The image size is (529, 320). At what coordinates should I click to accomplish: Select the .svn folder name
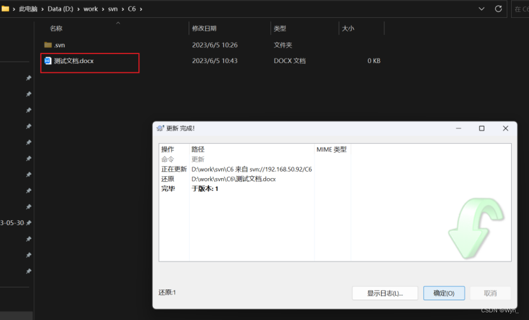[59, 45]
